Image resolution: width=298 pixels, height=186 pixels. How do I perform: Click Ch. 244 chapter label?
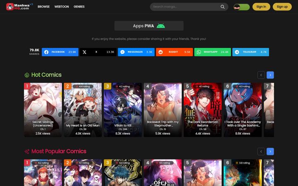point(123,129)
